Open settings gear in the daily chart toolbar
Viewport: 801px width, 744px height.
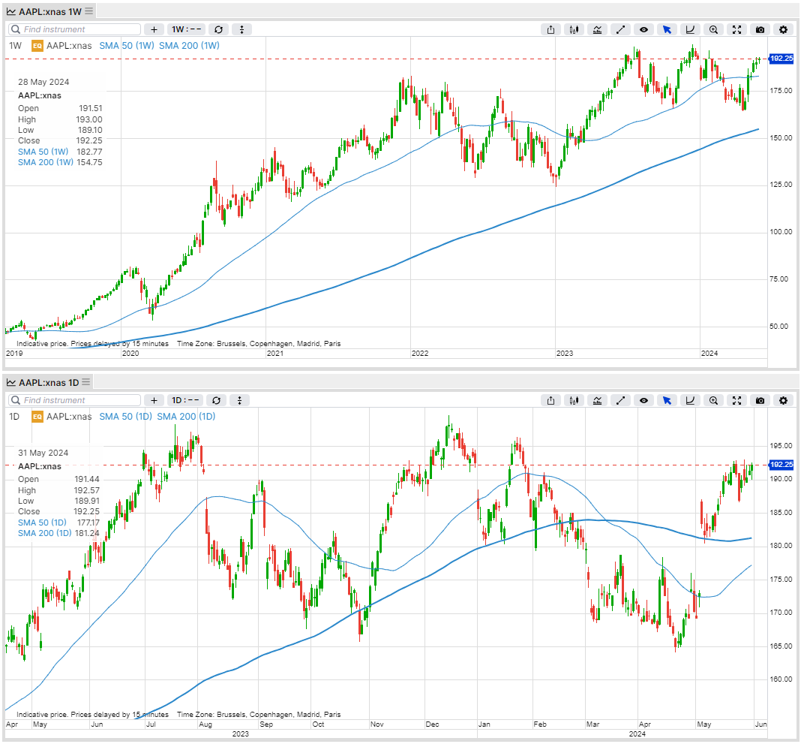[783, 400]
